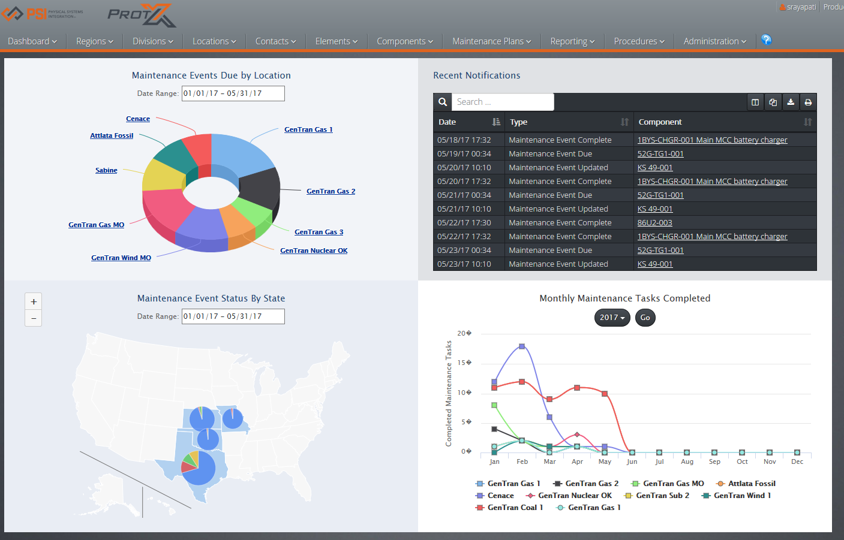Open the Sabine location link
Viewport: 844px width, 540px height.
coord(106,170)
